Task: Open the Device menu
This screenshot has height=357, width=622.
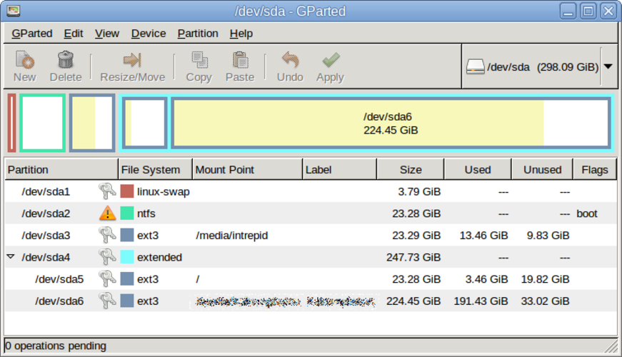Action: click(x=149, y=34)
